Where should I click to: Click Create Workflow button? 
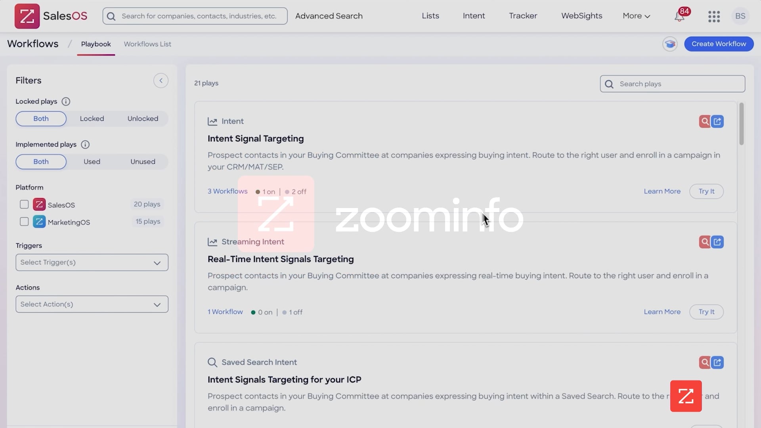[x=719, y=44]
